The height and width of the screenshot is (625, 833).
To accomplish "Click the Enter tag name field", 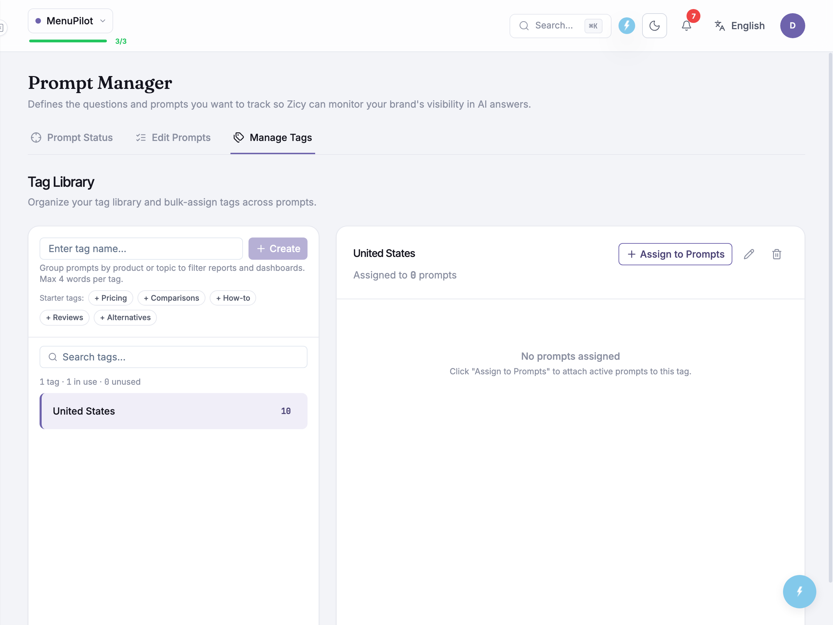I will point(141,249).
